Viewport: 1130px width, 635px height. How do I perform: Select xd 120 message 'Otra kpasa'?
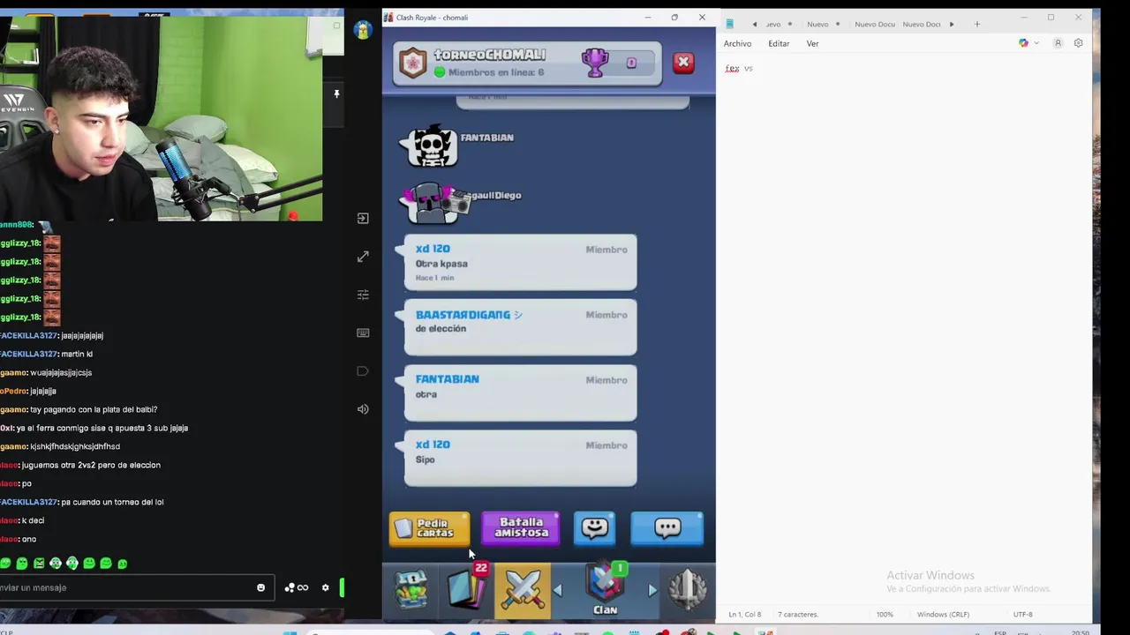coord(520,262)
